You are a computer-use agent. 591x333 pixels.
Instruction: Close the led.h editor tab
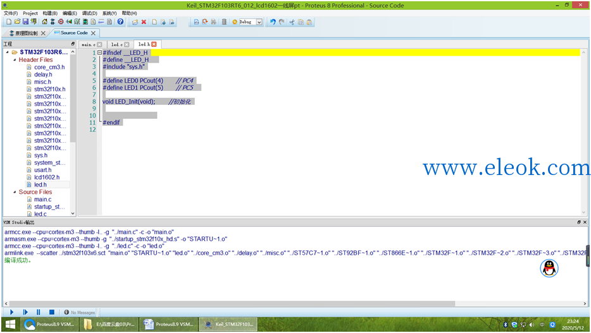pyautogui.click(x=154, y=44)
